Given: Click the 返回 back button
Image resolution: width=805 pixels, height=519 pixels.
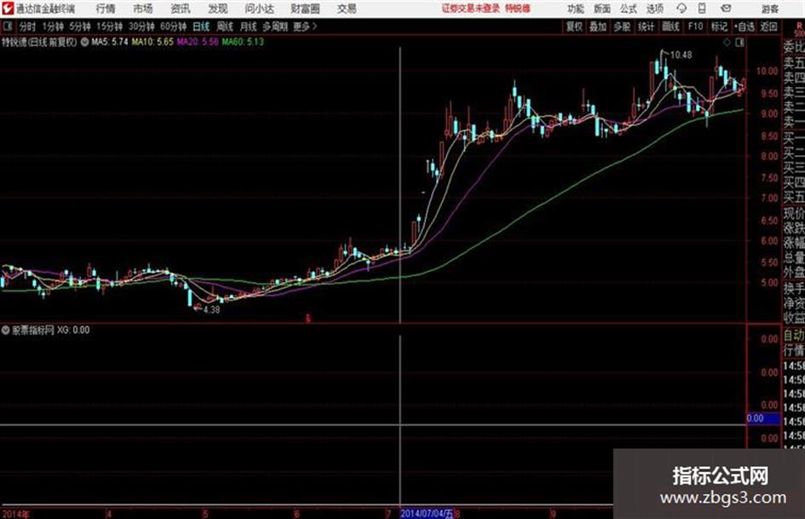Looking at the screenshot, I should click(768, 26).
